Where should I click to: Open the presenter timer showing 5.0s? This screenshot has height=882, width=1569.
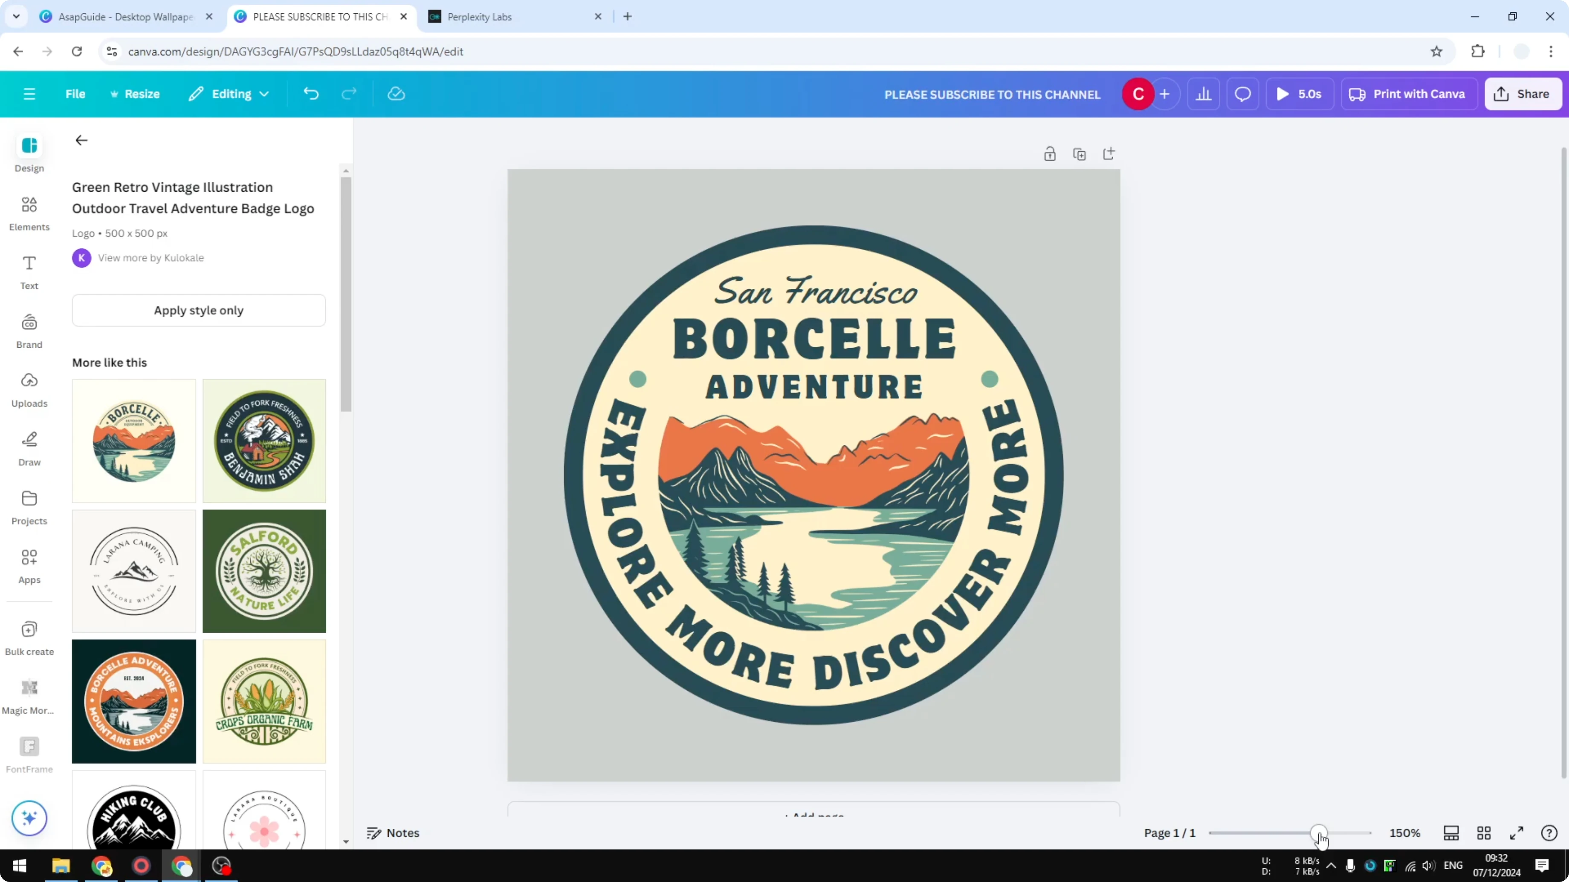click(x=1300, y=94)
